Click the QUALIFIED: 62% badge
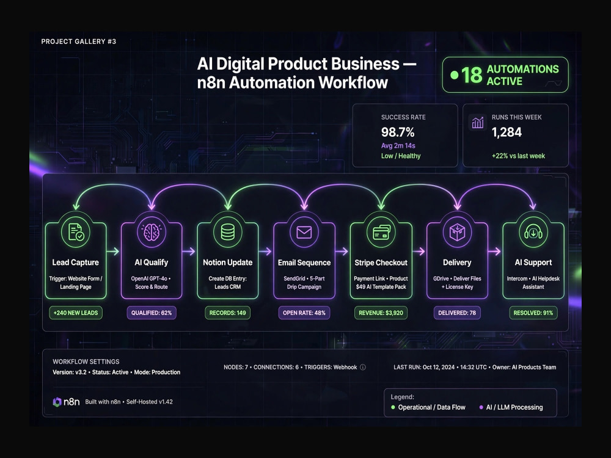 [151, 313]
